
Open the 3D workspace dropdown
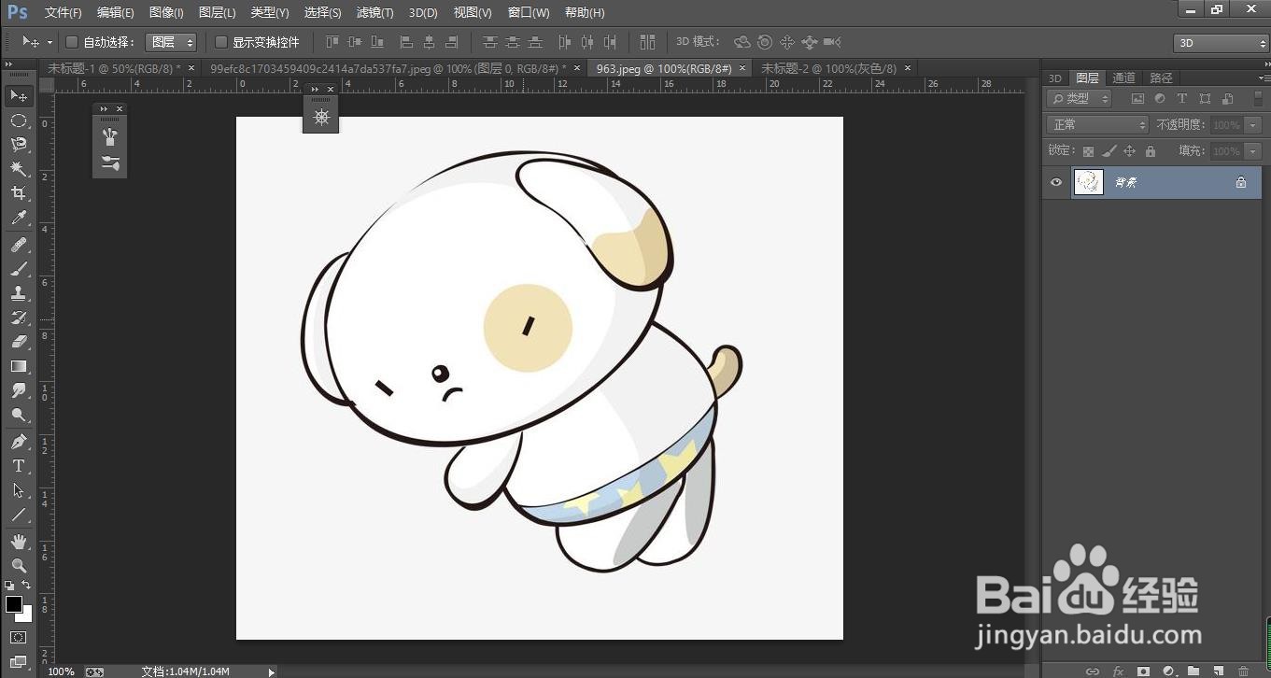click(x=1221, y=43)
